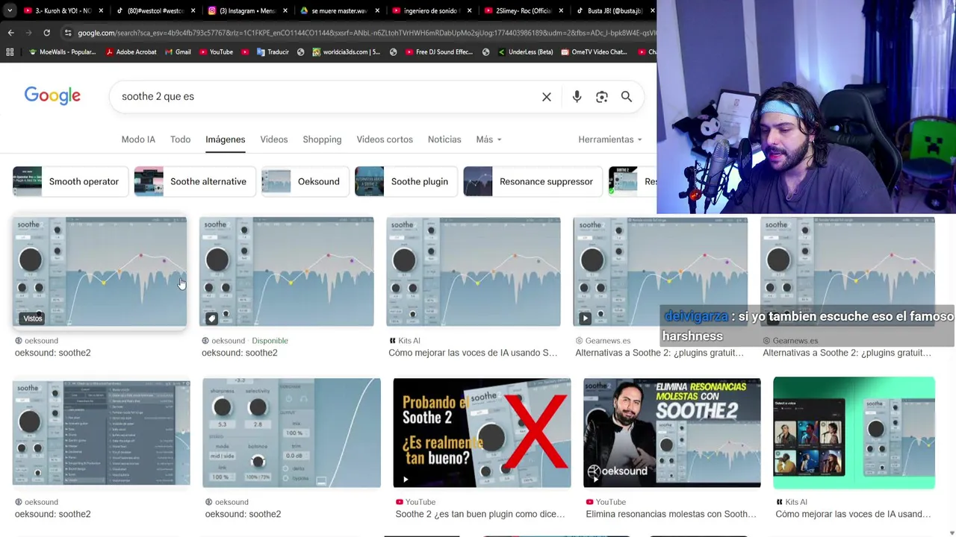Click the address bar URL field

[364, 33]
